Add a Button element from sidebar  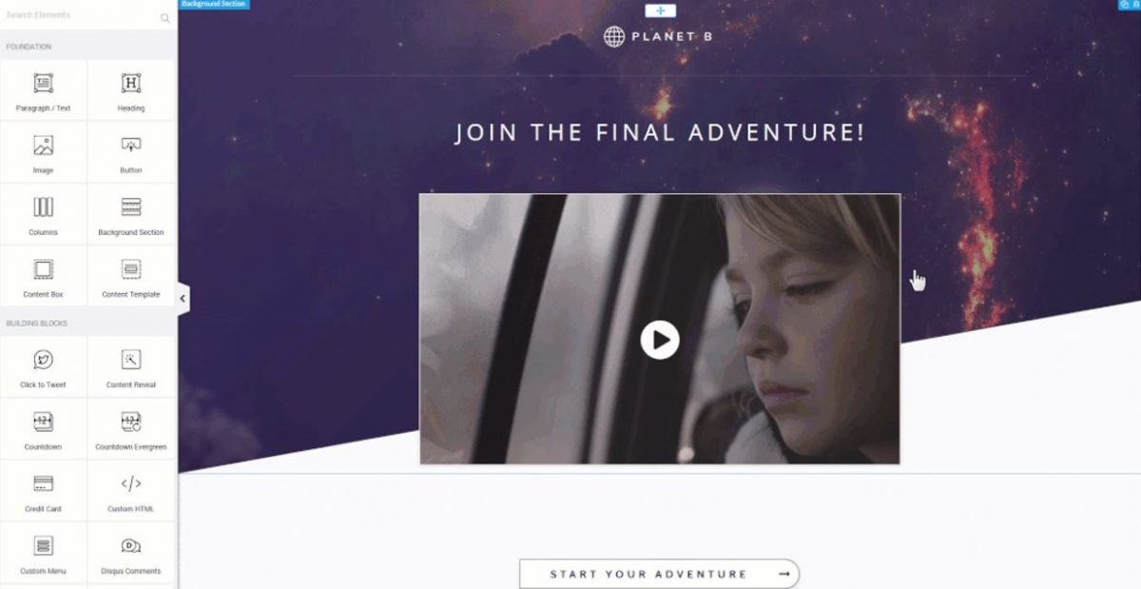coord(131,152)
